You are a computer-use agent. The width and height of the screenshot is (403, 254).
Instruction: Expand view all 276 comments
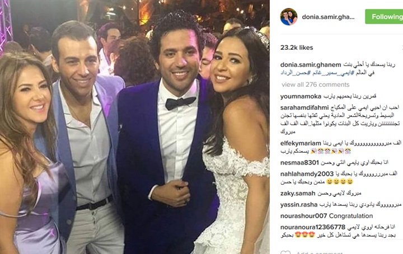click(x=315, y=84)
